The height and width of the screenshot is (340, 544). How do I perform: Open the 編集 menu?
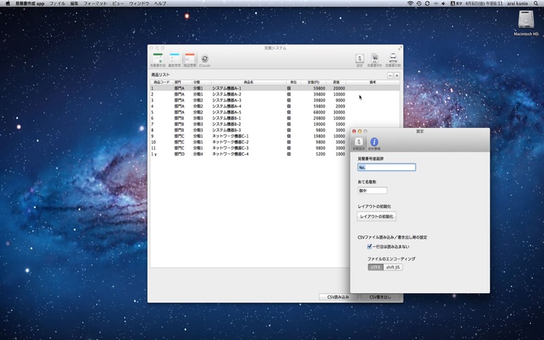[74, 3]
